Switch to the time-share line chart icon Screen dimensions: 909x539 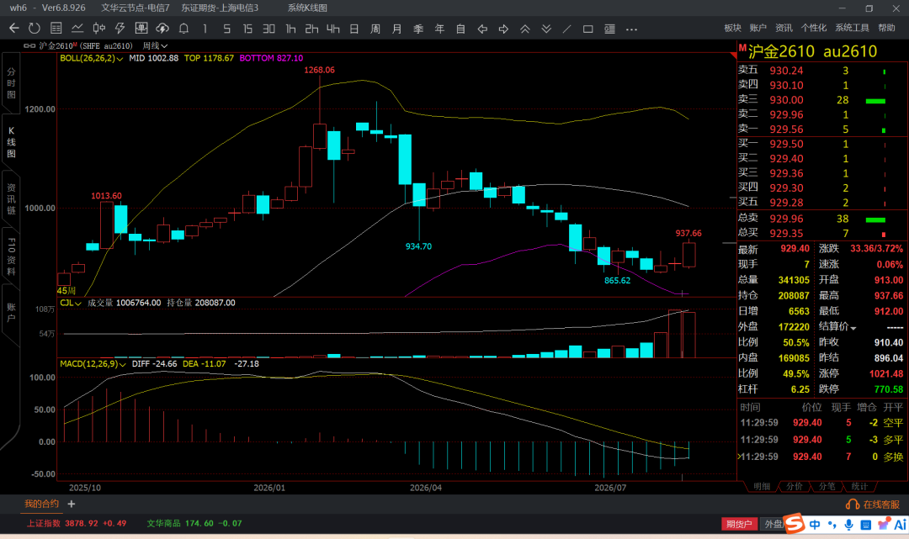click(x=77, y=29)
